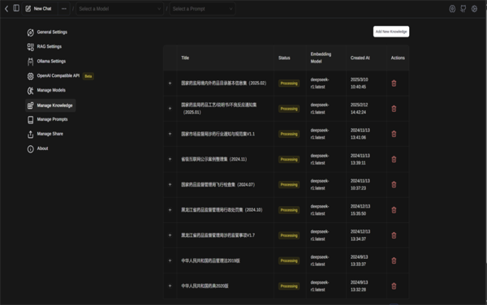
Task: Delete the last knowledge entry created 13:32:28
Action: tap(394, 286)
